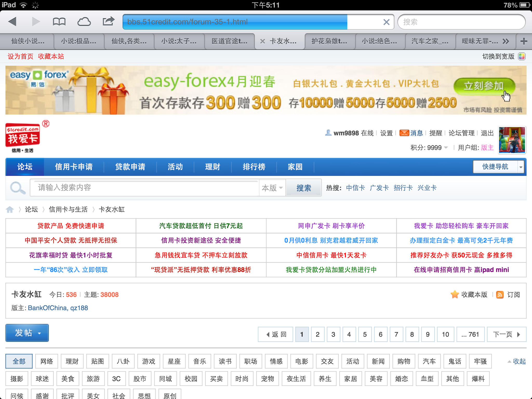Click the 返回 pagination button
This screenshot has height=399, width=532.
(276, 334)
